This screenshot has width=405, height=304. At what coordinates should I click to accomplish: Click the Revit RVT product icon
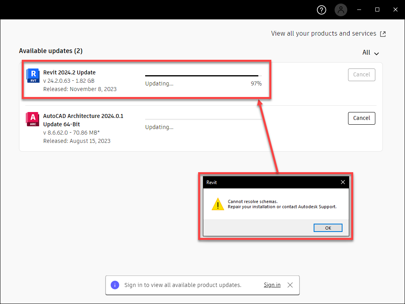[33, 76]
